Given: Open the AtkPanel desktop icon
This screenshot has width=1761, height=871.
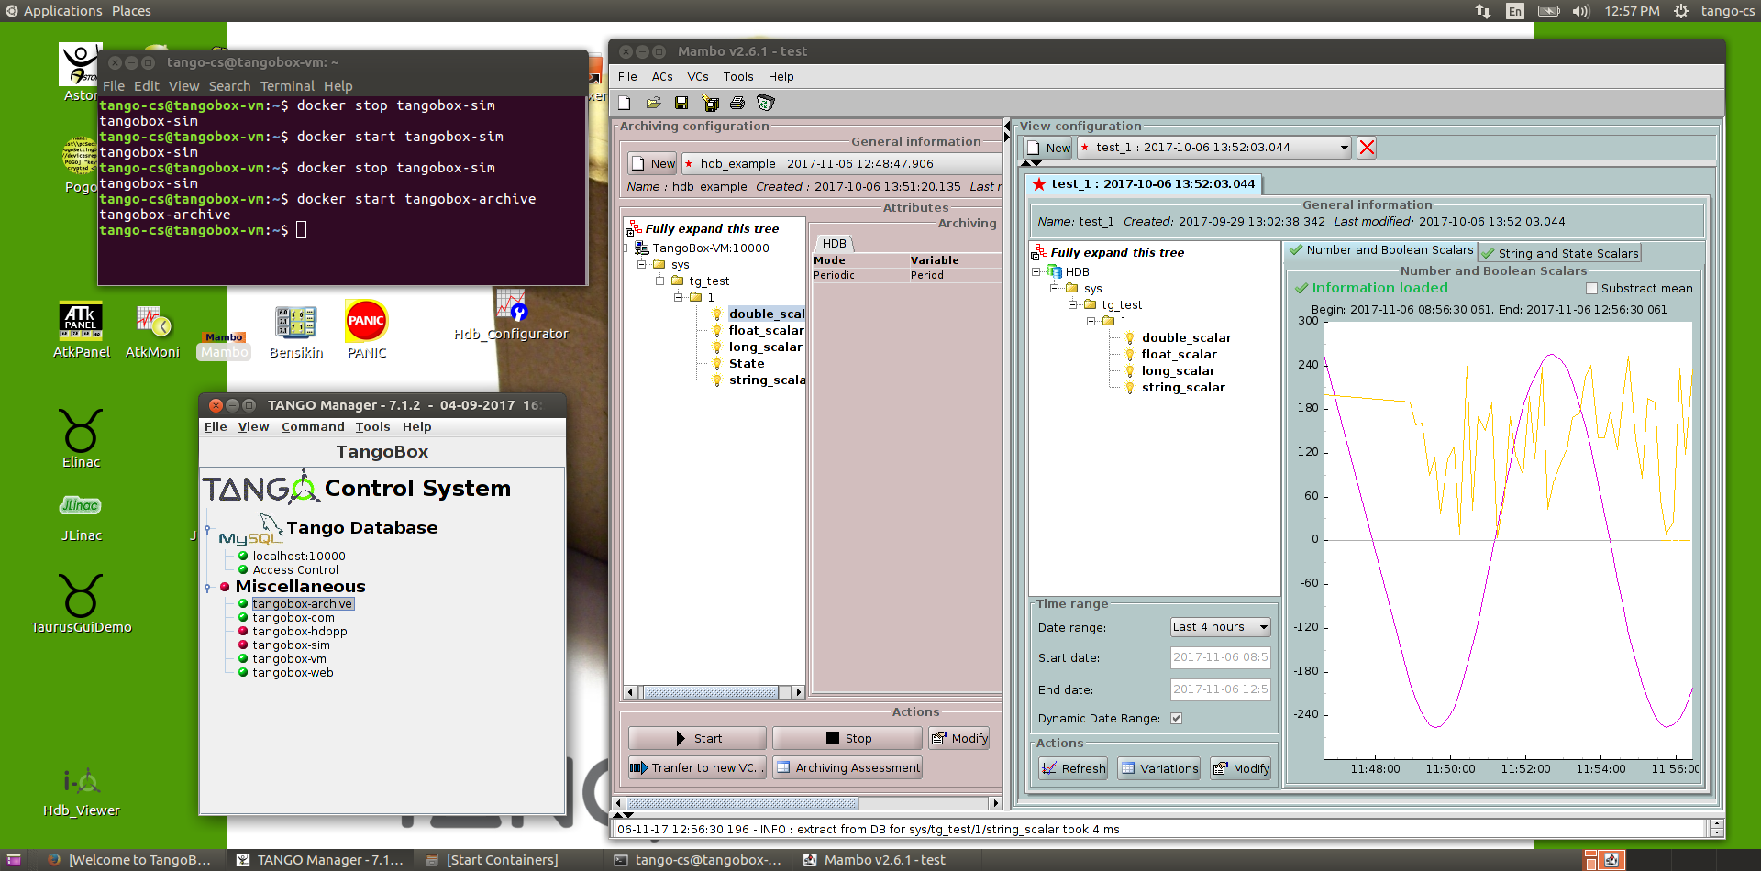Looking at the screenshot, I should [81, 329].
